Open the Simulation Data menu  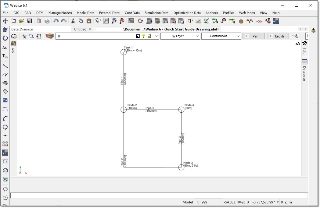click(x=156, y=13)
